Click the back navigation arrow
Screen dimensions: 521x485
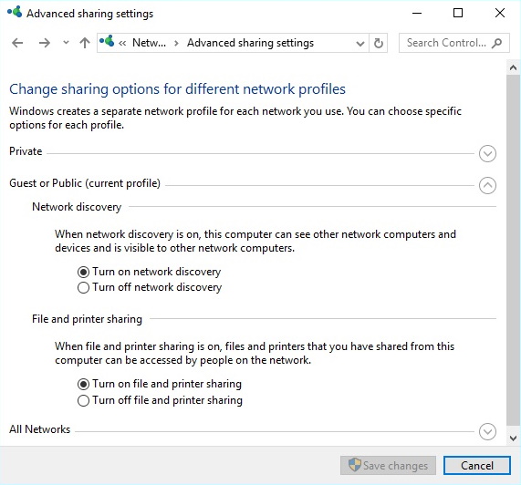click(17, 43)
